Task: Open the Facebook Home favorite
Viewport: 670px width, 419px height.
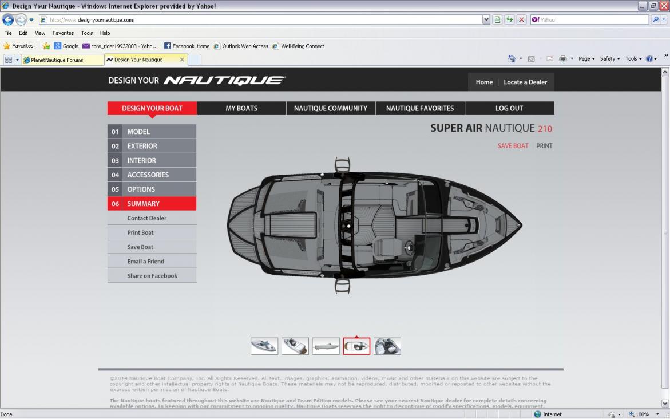Action: [187, 46]
